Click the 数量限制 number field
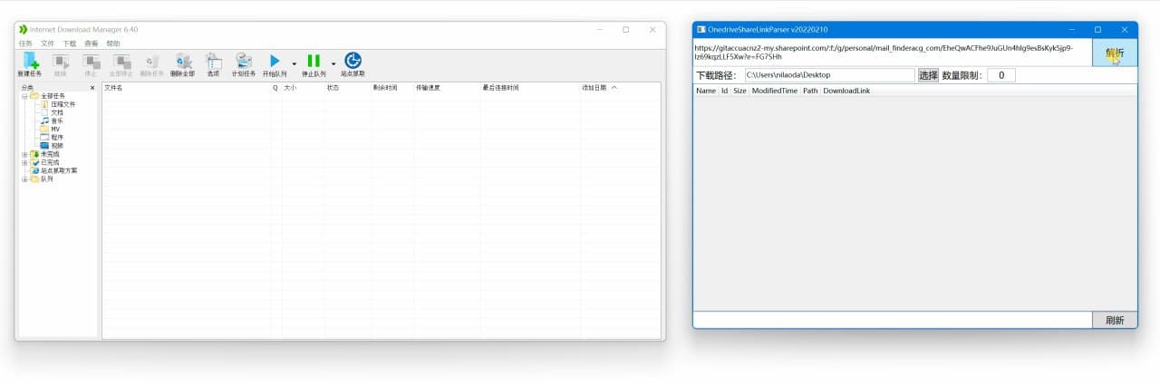 point(1001,75)
